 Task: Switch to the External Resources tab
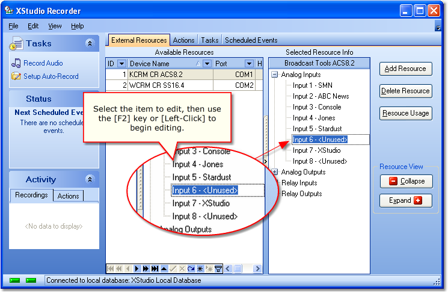click(x=139, y=40)
